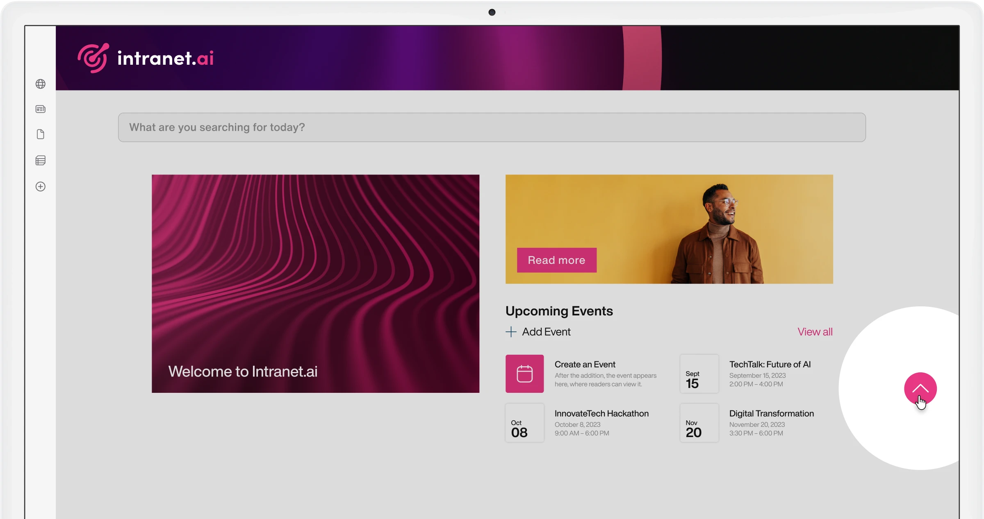Open the InnovateTech Hackathon event
The image size is (984, 519).
pos(601,413)
